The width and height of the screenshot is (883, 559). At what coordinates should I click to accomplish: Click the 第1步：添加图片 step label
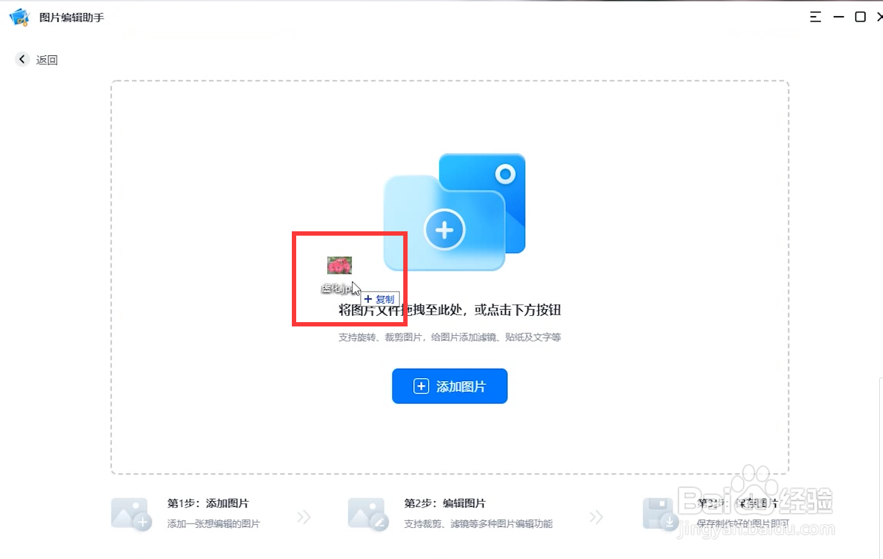208,503
